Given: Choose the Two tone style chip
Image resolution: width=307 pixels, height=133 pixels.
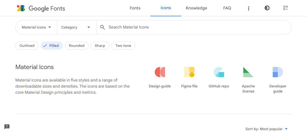Looking at the screenshot, I should (123, 46).
